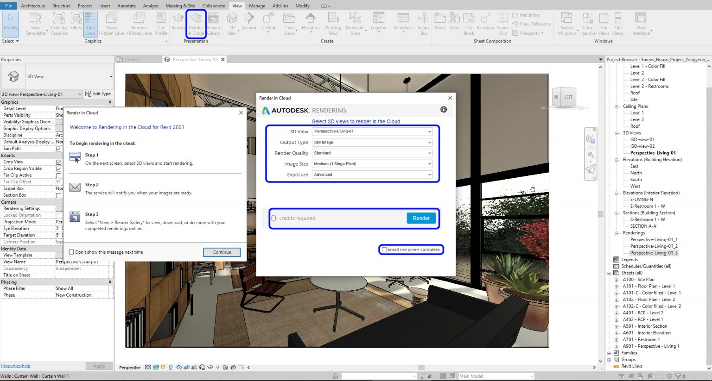Open the Render in Cloud tool
This screenshot has width=712, height=381.
coord(196,23)
